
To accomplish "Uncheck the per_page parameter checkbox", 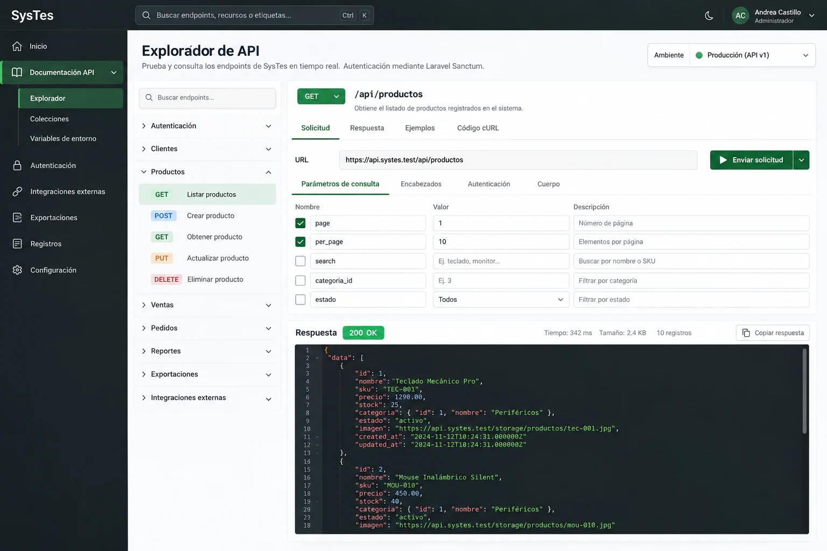I will point(300,242).
